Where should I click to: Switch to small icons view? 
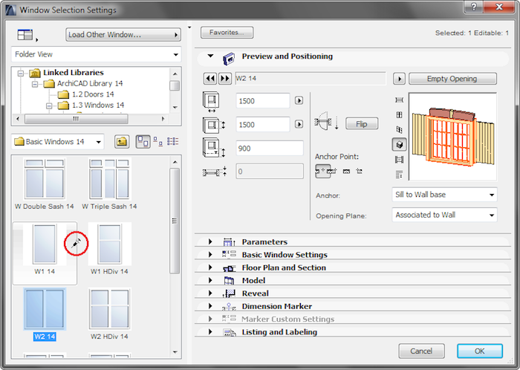[x=157, y=142]
